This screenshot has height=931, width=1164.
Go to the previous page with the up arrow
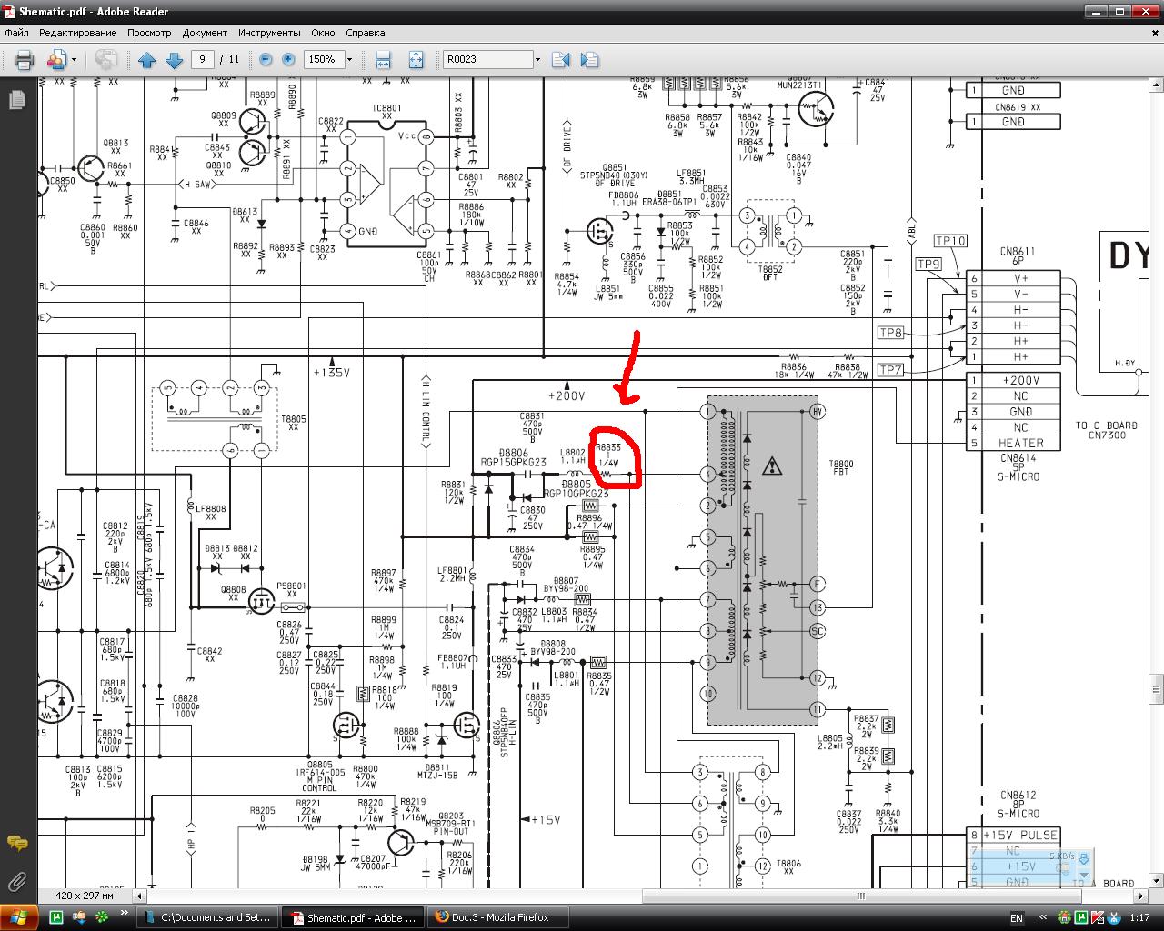(x=147, y=60)
